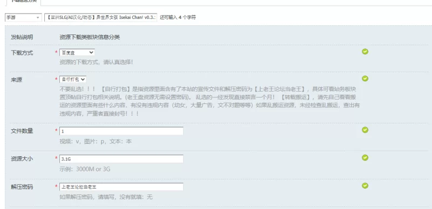This screenshot has width=432, height=209.
Task: Click hint text 如果解压密码，请填写，没有就填：无
Action: coord(106,197)
